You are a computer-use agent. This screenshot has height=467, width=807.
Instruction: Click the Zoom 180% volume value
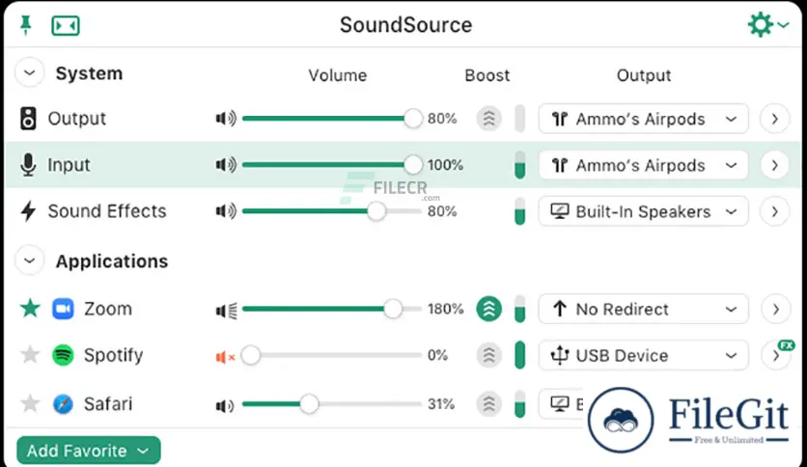(x=445, y=309)
